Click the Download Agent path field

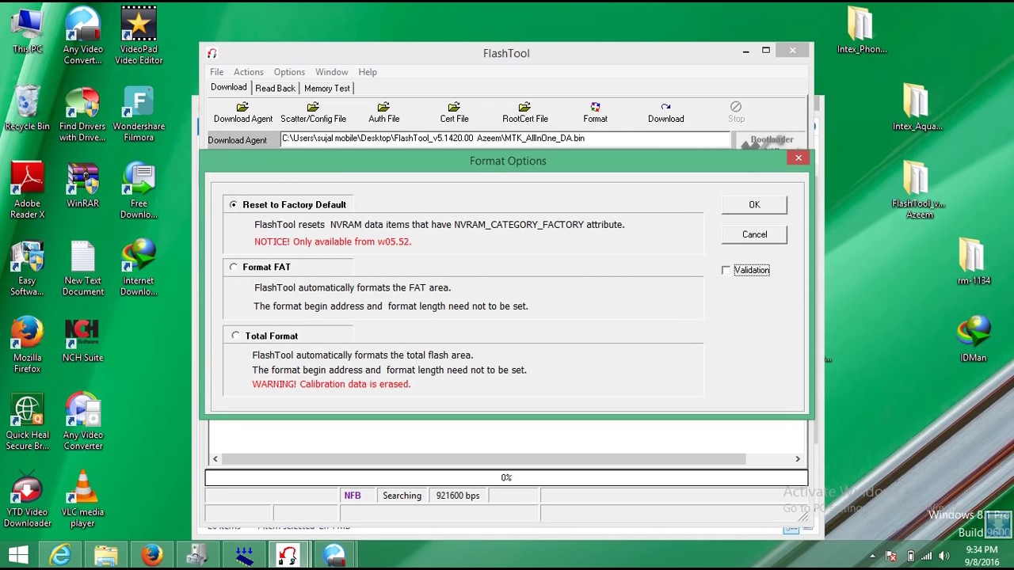coord(505,139)
